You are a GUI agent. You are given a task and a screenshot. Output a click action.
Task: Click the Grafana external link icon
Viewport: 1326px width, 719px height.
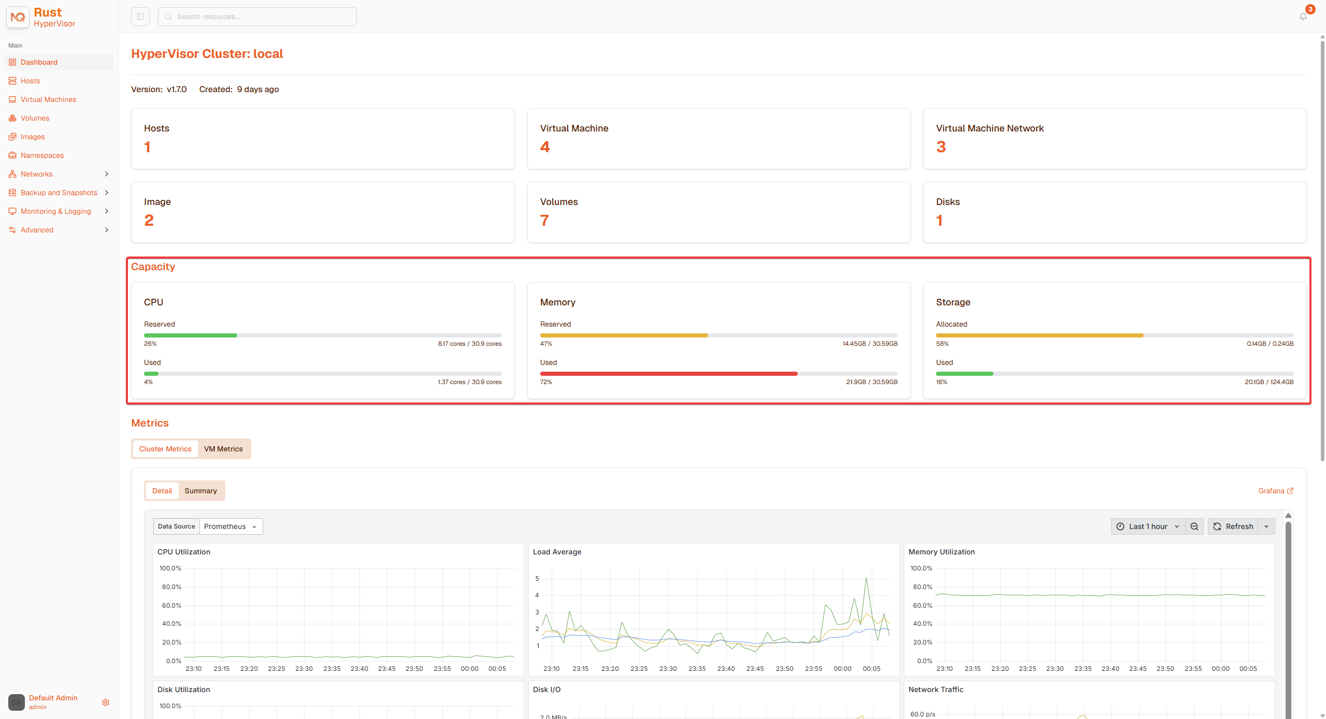[1290, 491]
